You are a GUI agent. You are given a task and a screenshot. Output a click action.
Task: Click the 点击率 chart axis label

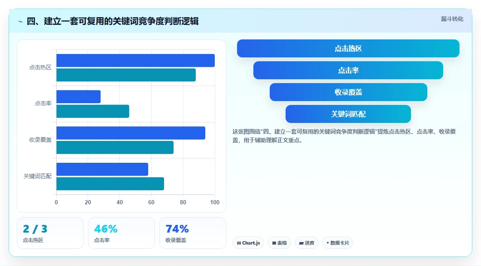43,104
